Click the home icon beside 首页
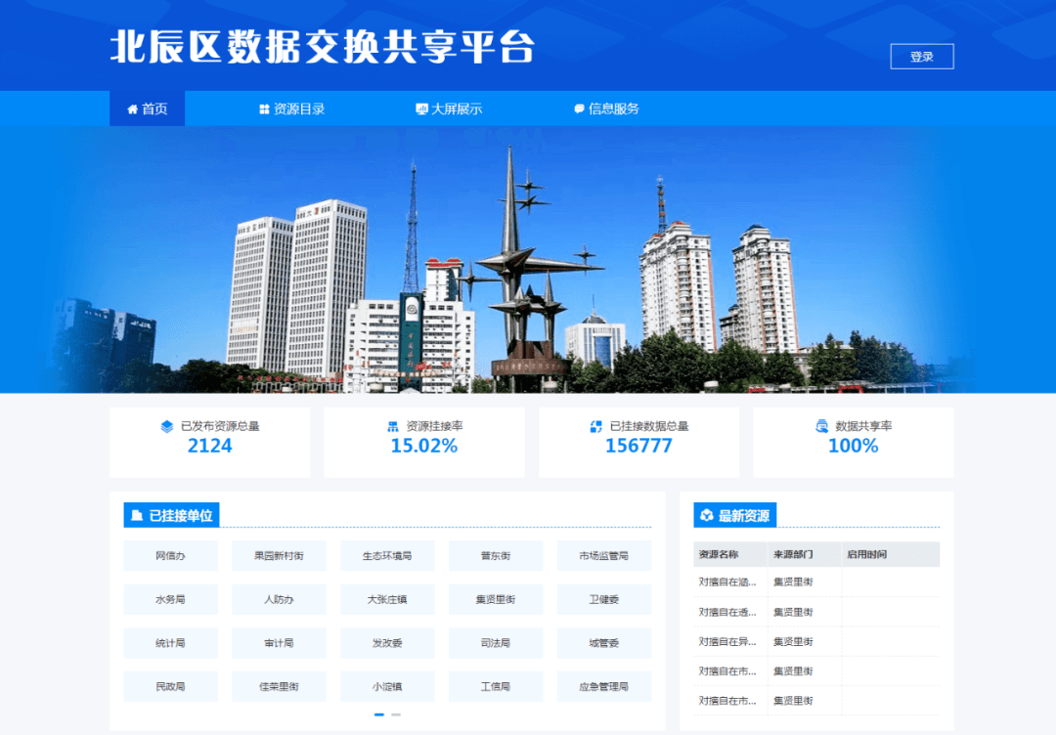1056x735 pixels. [x=132, y=109]
